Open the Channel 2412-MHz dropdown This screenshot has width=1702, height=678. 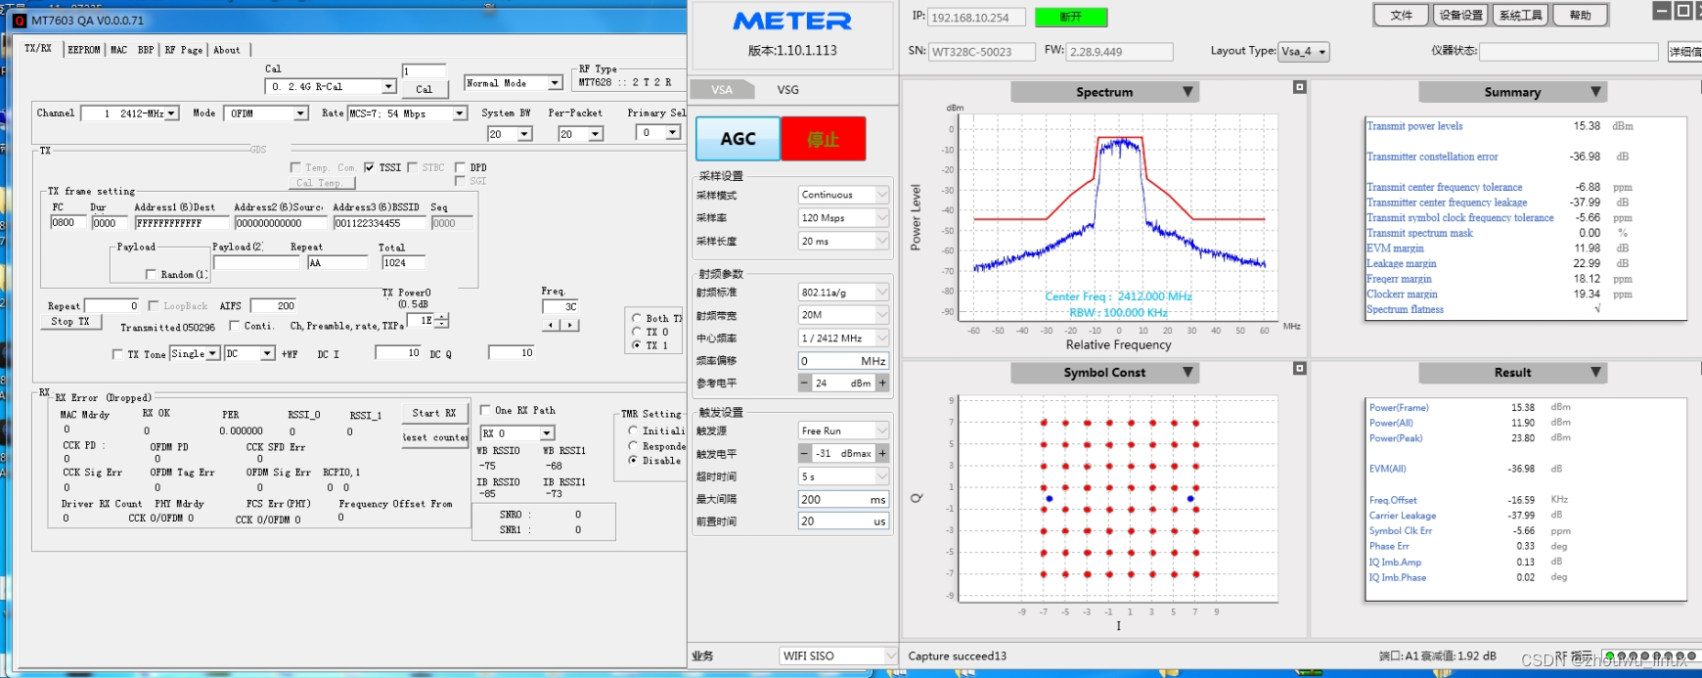pos(171,113)
